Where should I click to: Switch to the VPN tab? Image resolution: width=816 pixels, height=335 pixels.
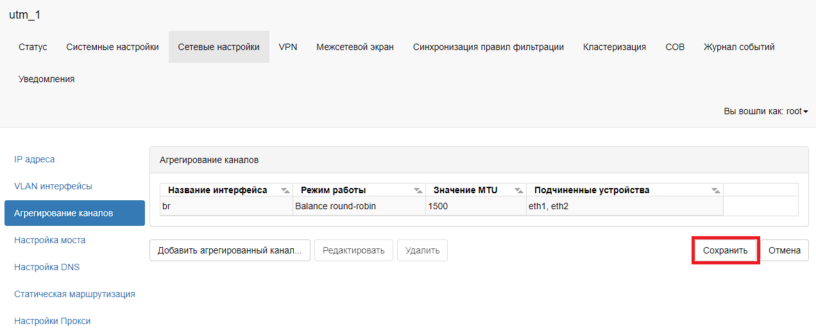tap(288, 47)
